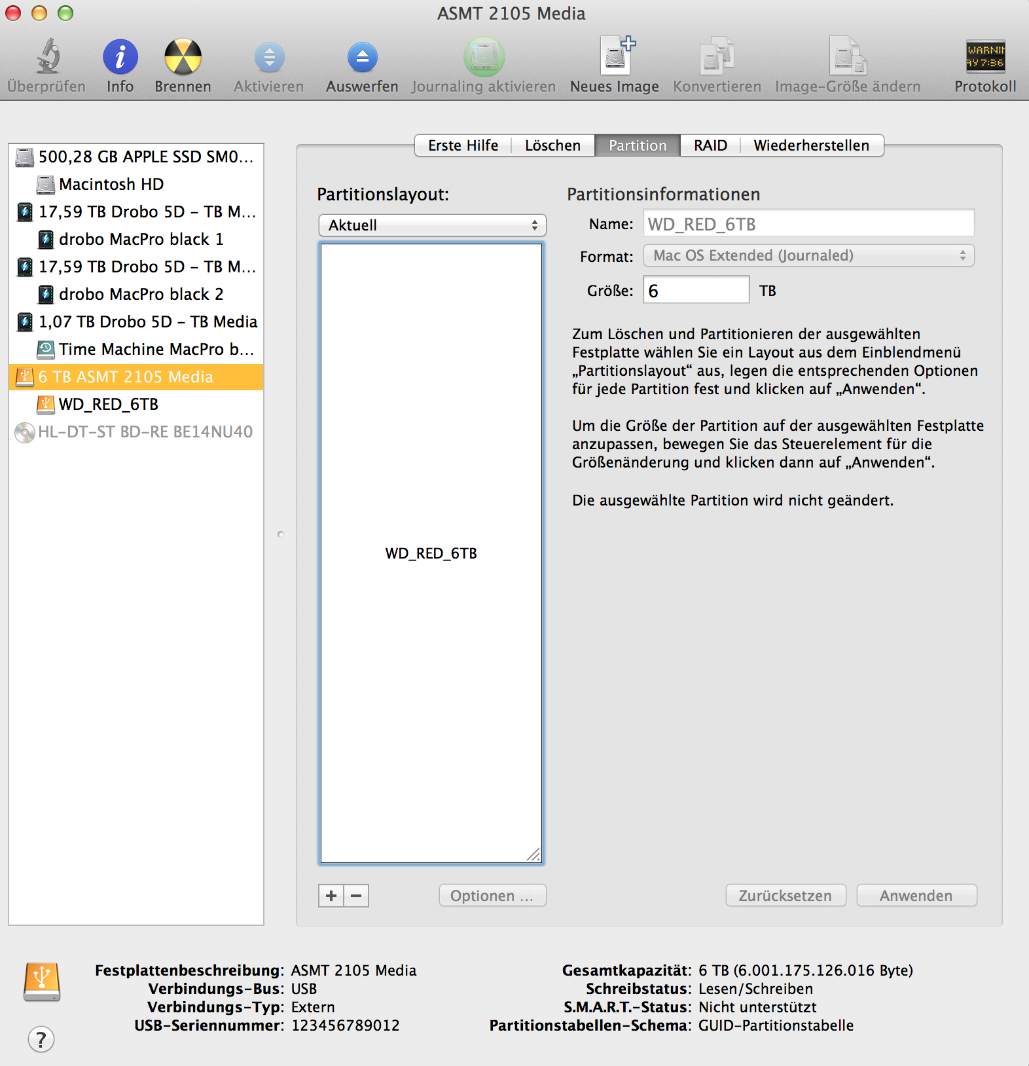Switch to the Partition tab

click(x=638, y=145)
